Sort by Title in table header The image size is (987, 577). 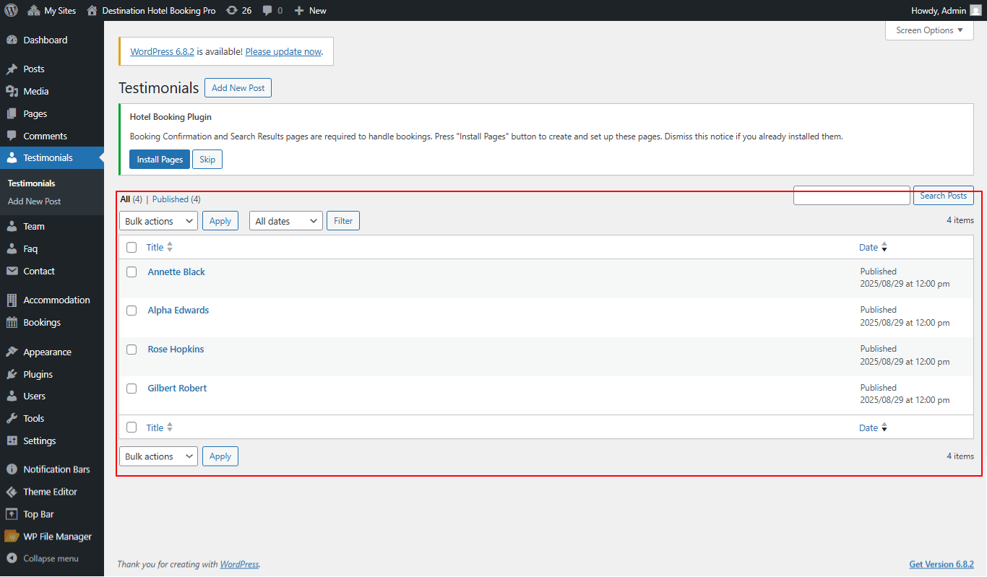coord(160,247)
